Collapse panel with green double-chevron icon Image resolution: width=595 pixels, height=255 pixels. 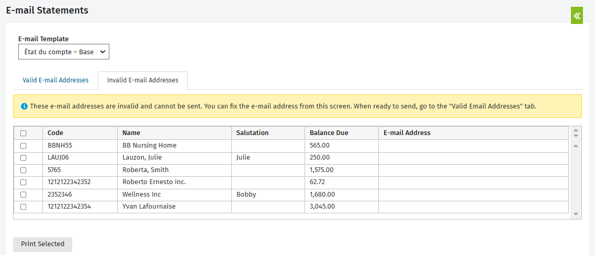tap(577, 16)
